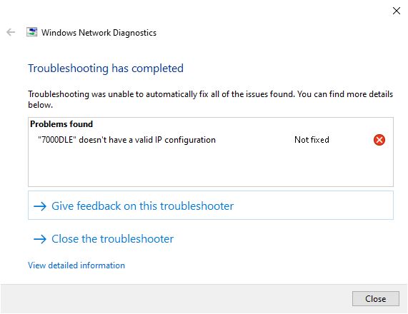This screenshot has width=408, height=314.
Task: Click the Windows Network Diagnostics title text
Action: tap(99, 33)
